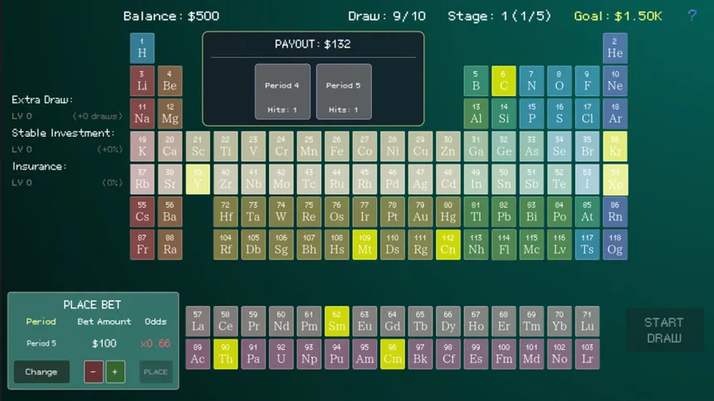Click the Thorium (Th) element tile
The width and height of the screenshot is (714, 401).
(225, 354)
